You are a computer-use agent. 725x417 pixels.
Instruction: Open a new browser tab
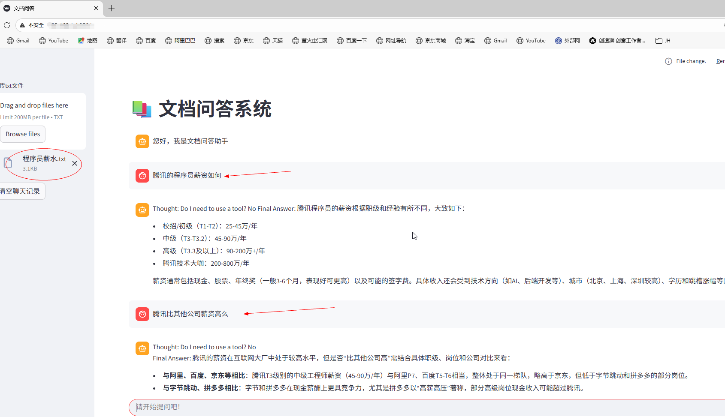(112, 8)
